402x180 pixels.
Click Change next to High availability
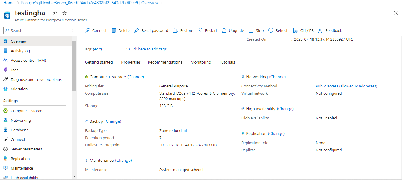coord(285,109)
